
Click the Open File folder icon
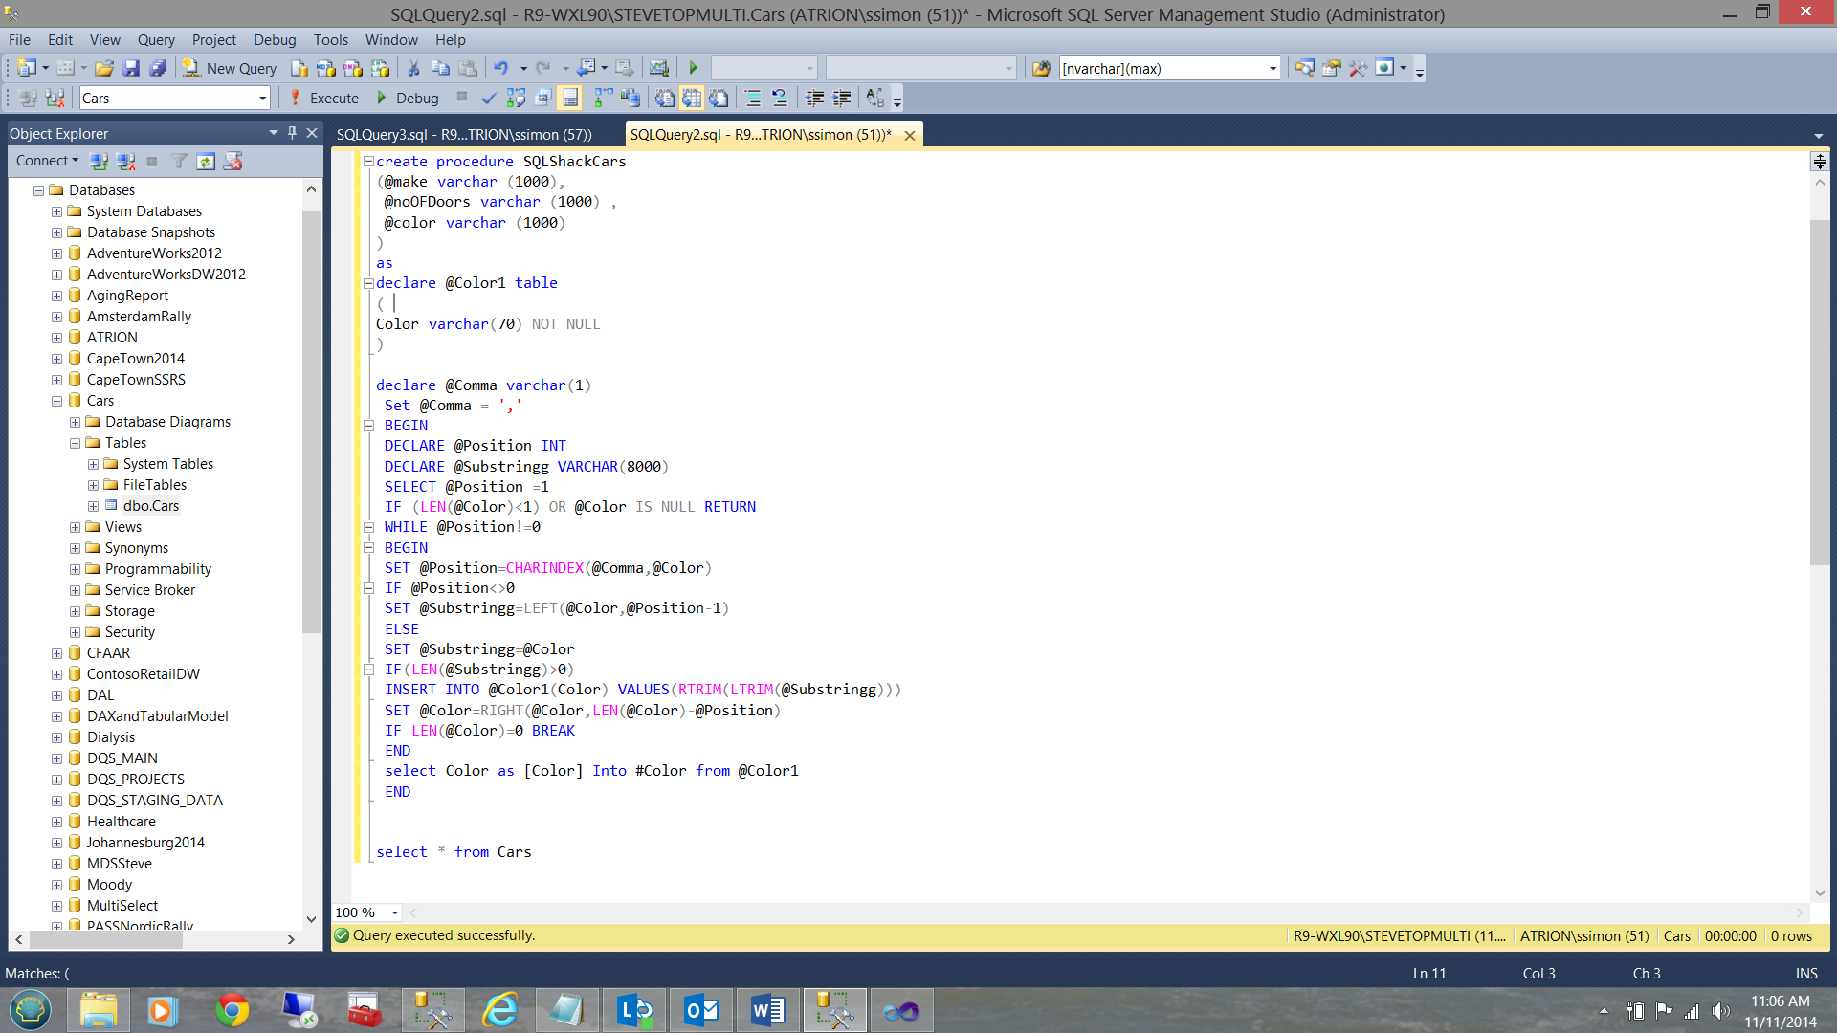click(x=104, y=69)
